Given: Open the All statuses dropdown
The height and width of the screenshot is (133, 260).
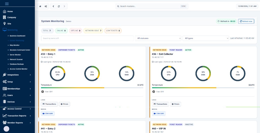Looking at the screenshot, I should point(158,38).
